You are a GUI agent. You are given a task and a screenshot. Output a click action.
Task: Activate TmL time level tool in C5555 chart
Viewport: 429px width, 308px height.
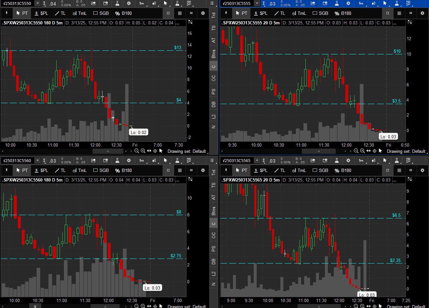pos(299,13)
